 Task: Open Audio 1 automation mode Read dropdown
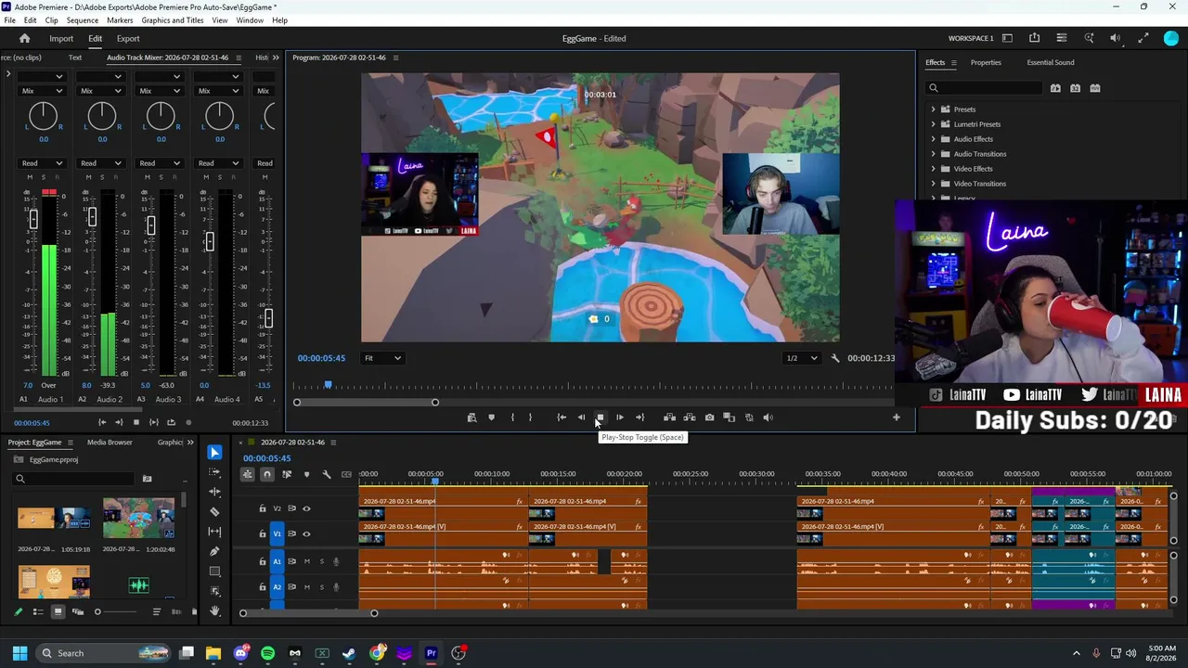(43, 163)
